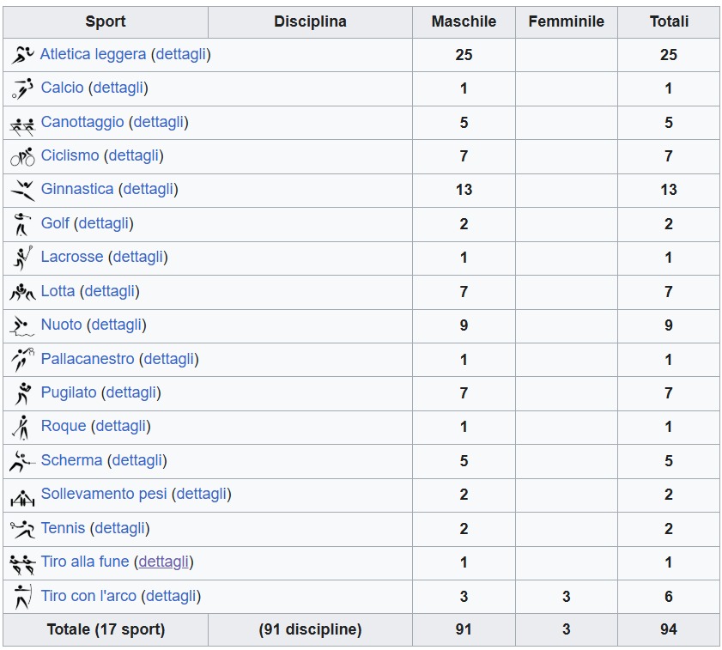The height and width of the screenshot is (650, 722).
Task: Click the rowing (Canottaggio) pictogram
Action: [x=22, y=127]
